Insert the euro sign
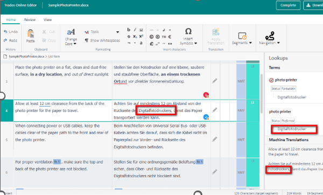323x195 pixels. 170,37
